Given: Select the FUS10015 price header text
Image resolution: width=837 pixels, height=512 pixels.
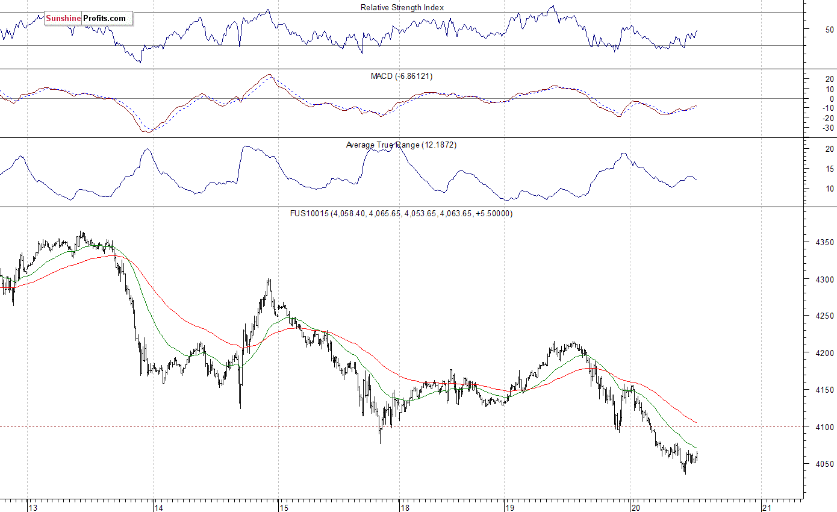Looking at the screenshot, I should [x=402, y=214].
